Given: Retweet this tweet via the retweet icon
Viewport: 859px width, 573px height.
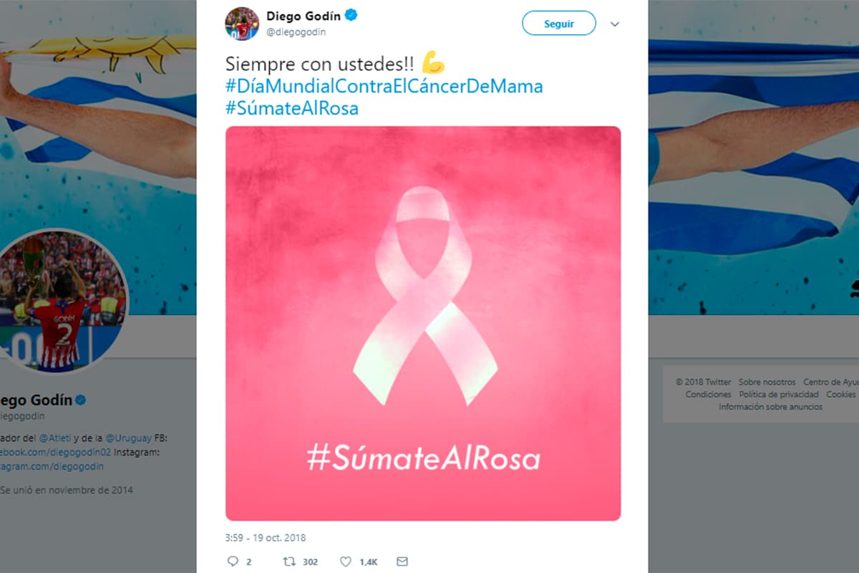Looking at the screenshot, I should tap(288, 562).
